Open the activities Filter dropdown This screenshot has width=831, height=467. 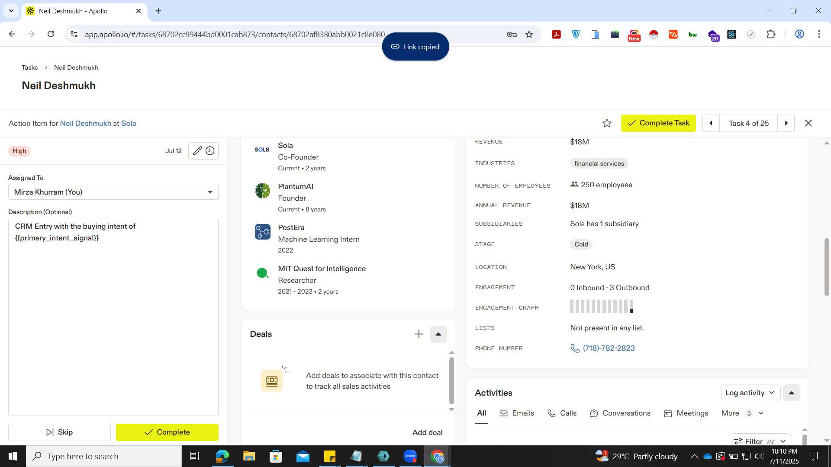click(x=760, y=440)
